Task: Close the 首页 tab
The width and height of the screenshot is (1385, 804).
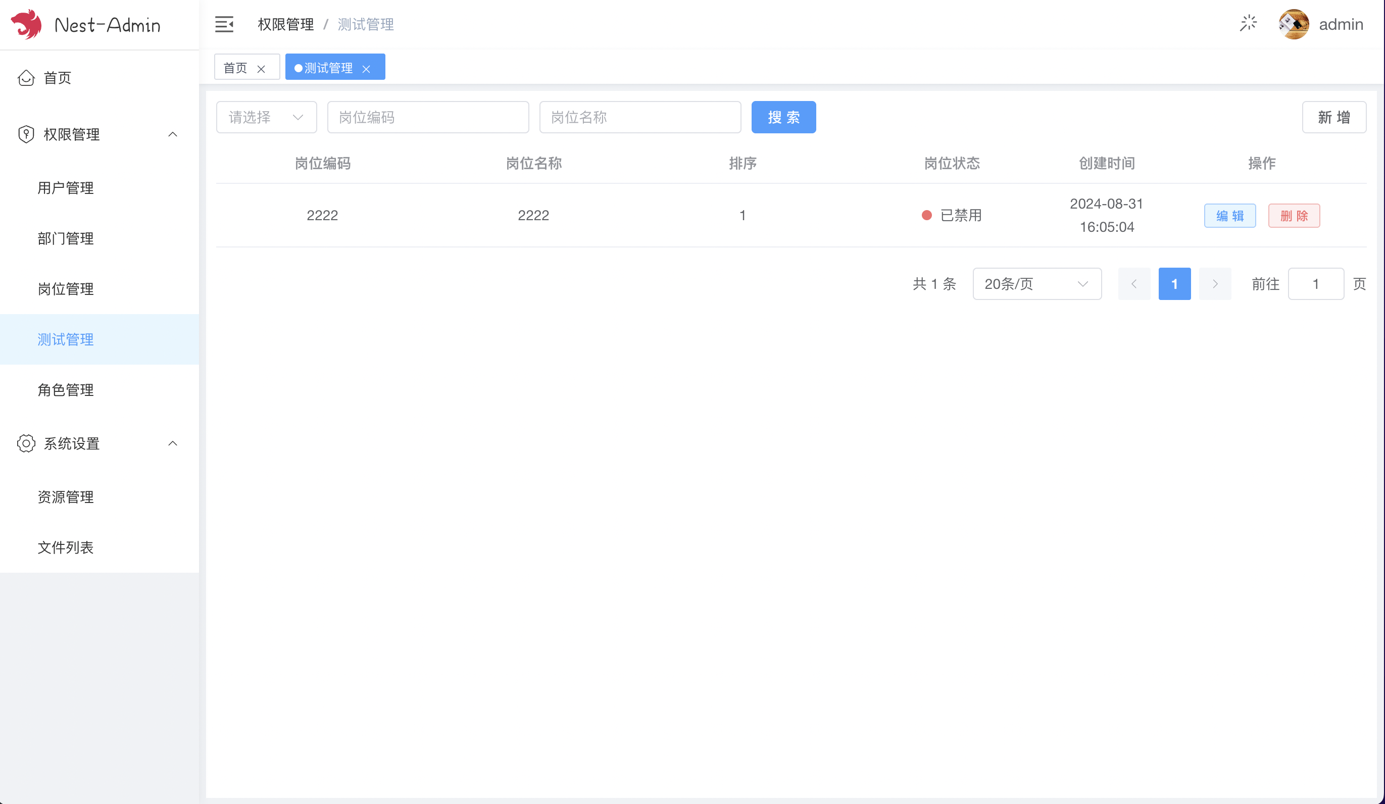Action: pos(261,69)
